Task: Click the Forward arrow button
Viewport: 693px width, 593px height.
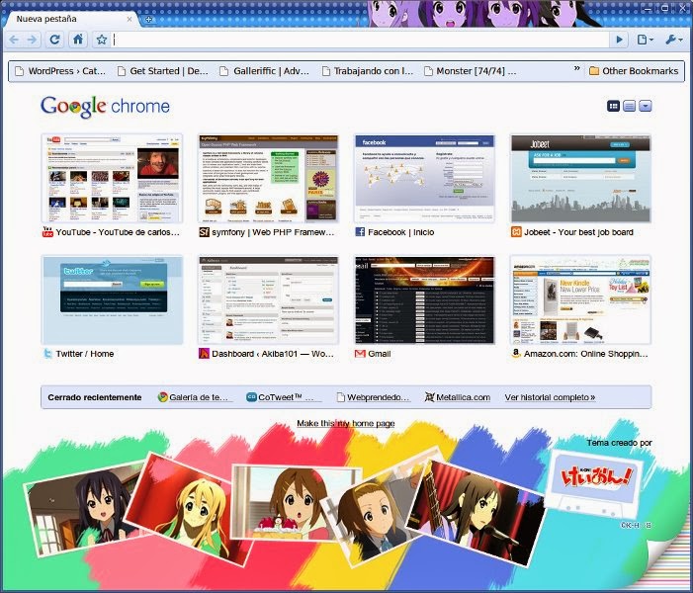Action: point(33,40)
